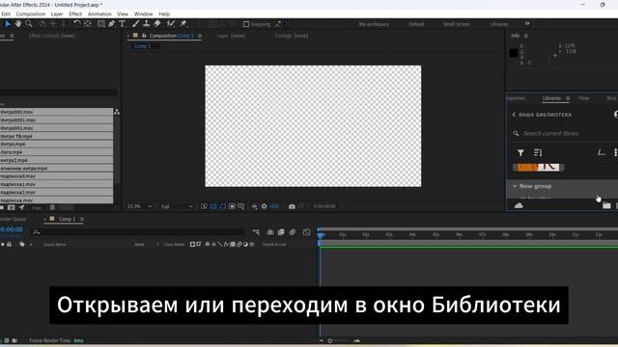The height and width of the screenshot is (347, 618).
Task: Click the composition mini-flowchart icon in timeline
Action: [x=256, y=232]
